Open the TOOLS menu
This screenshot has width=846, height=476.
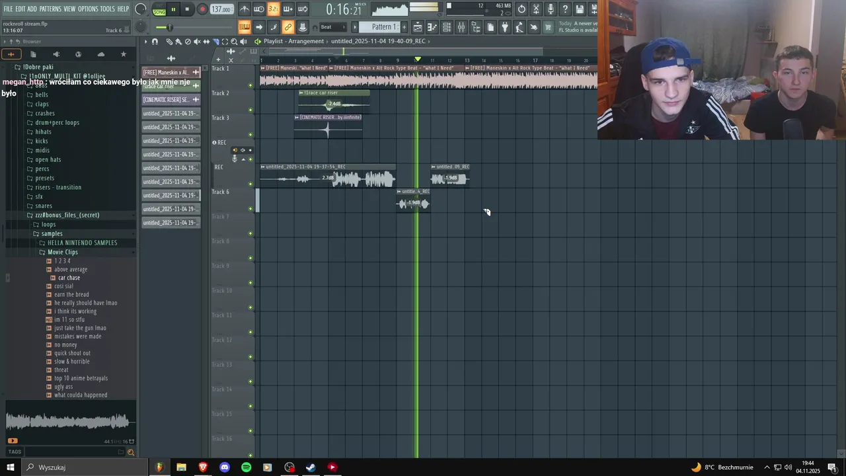pyautogui.click(x=108, y=9)
